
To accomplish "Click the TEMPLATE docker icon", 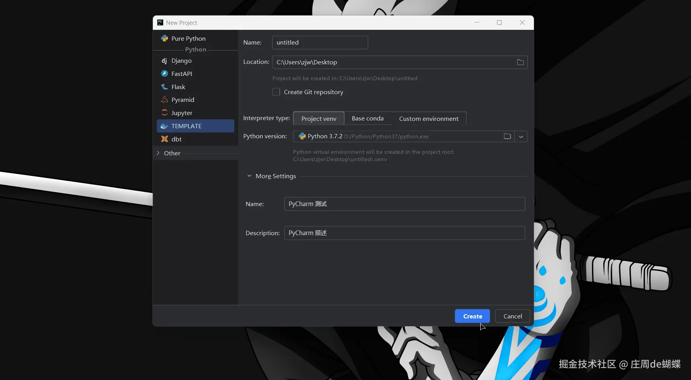I will click(x=165, y=126).
